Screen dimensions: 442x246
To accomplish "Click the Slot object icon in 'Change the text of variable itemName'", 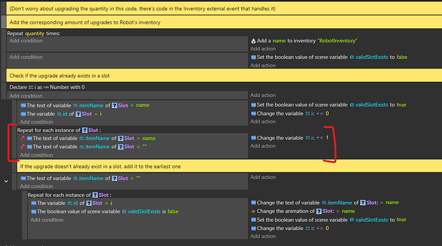I will click(363, 203).
